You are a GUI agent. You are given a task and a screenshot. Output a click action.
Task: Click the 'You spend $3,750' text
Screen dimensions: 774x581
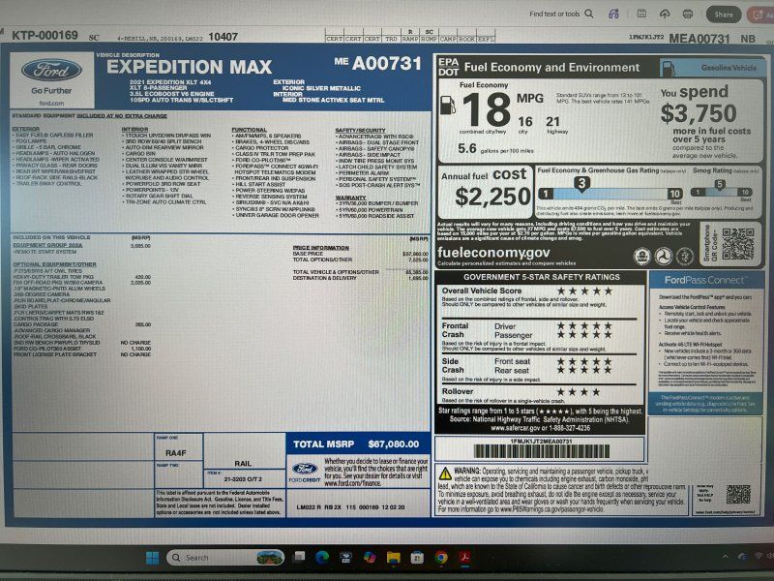pos(698,105)
